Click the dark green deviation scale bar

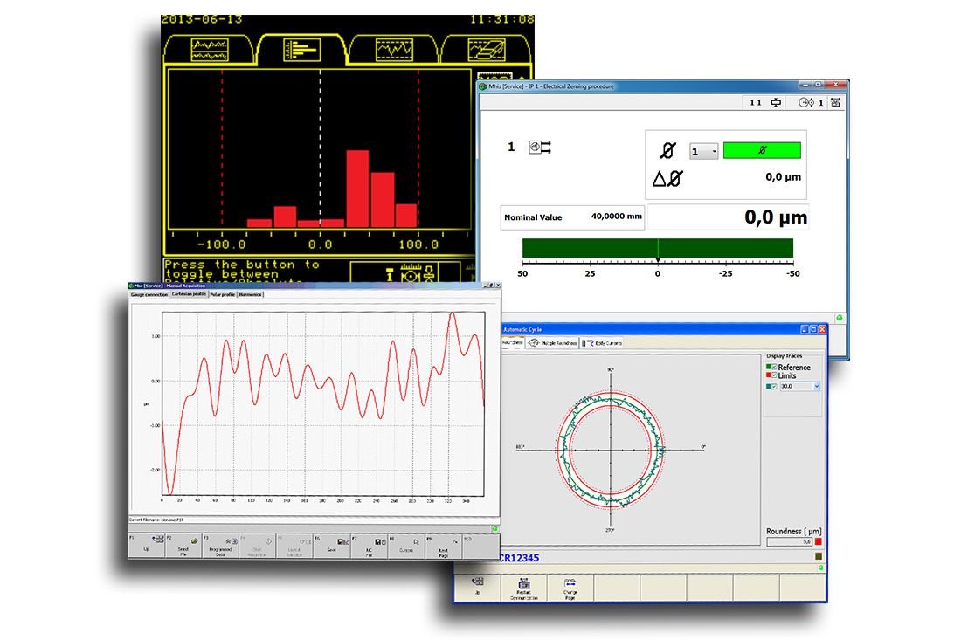[658, 248]
